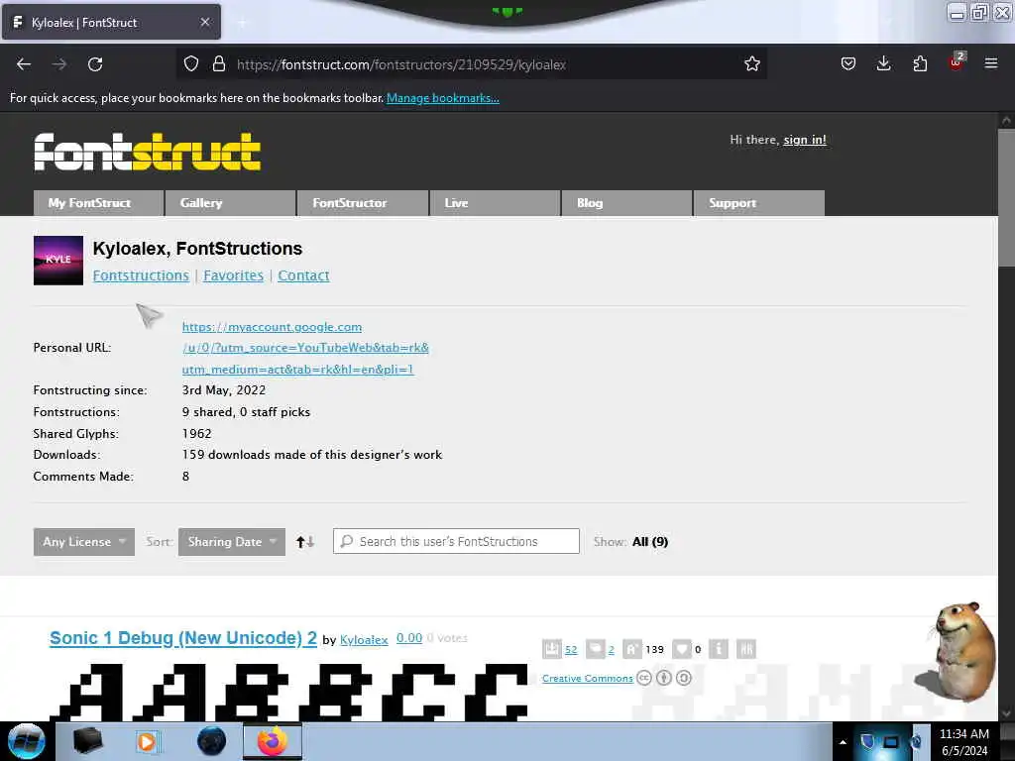Screen dimensions: 1015x761
Task: Click the site security padlock icon
Action: (x=219, y=64)
